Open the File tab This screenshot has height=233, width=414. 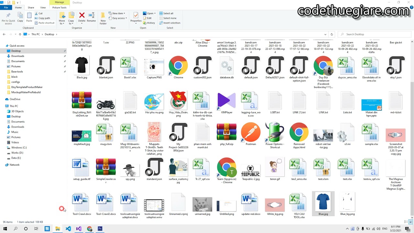point(6,7)
